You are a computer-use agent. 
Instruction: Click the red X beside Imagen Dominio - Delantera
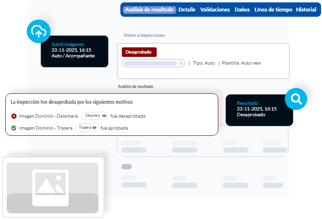pos(14,116)
